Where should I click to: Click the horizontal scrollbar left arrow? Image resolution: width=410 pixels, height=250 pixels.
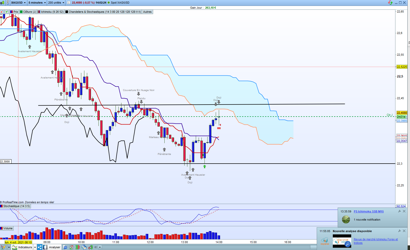[100, 247]
